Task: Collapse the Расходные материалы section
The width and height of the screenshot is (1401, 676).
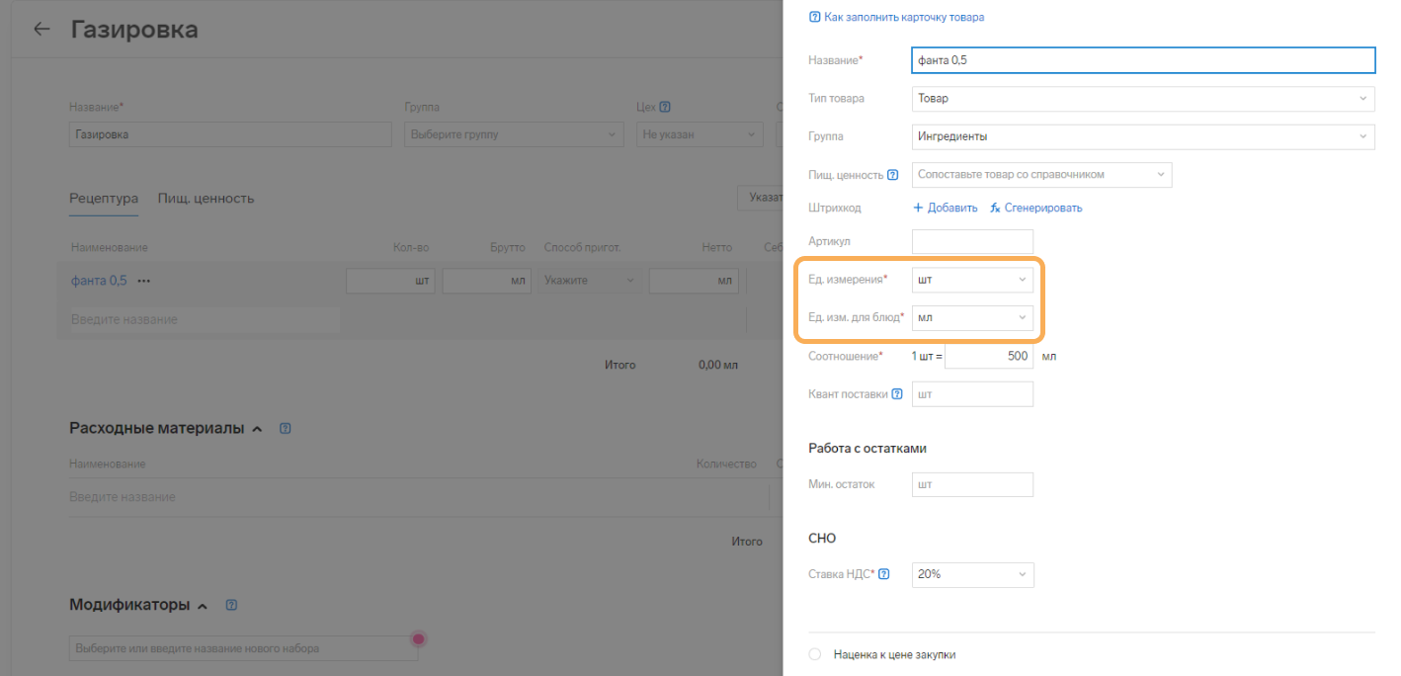Action: (257, 429)
